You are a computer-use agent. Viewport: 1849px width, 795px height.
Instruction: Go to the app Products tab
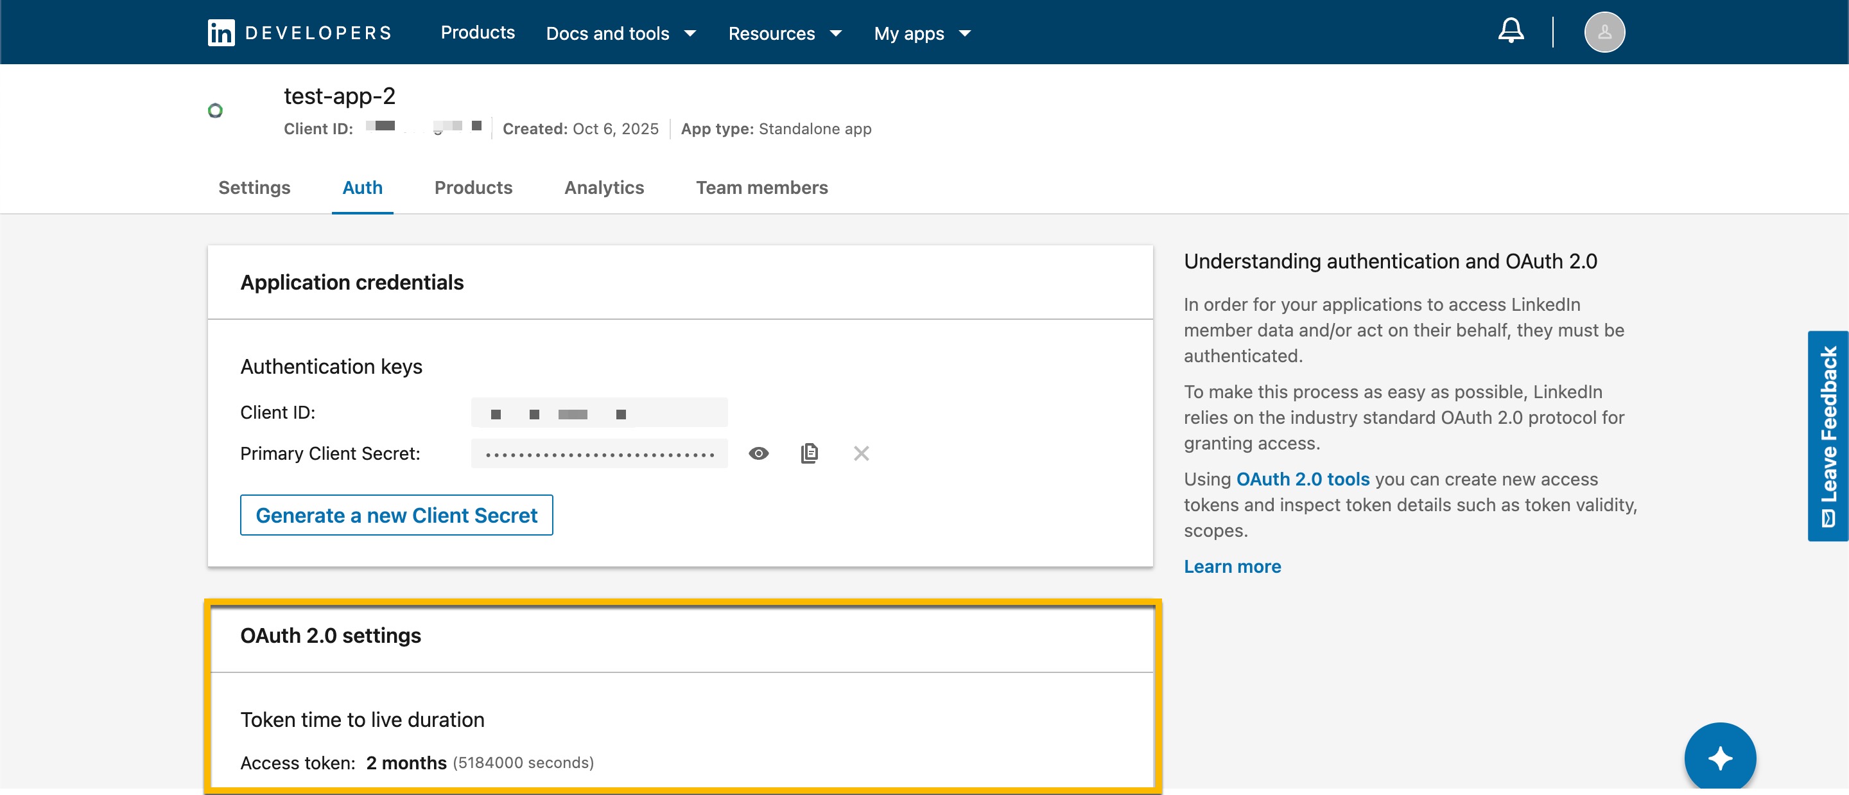coord(473,188)
